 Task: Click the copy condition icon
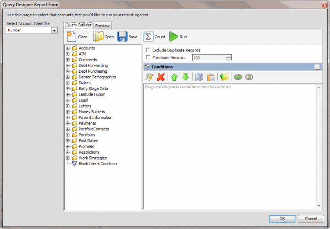tap(199, 77)
